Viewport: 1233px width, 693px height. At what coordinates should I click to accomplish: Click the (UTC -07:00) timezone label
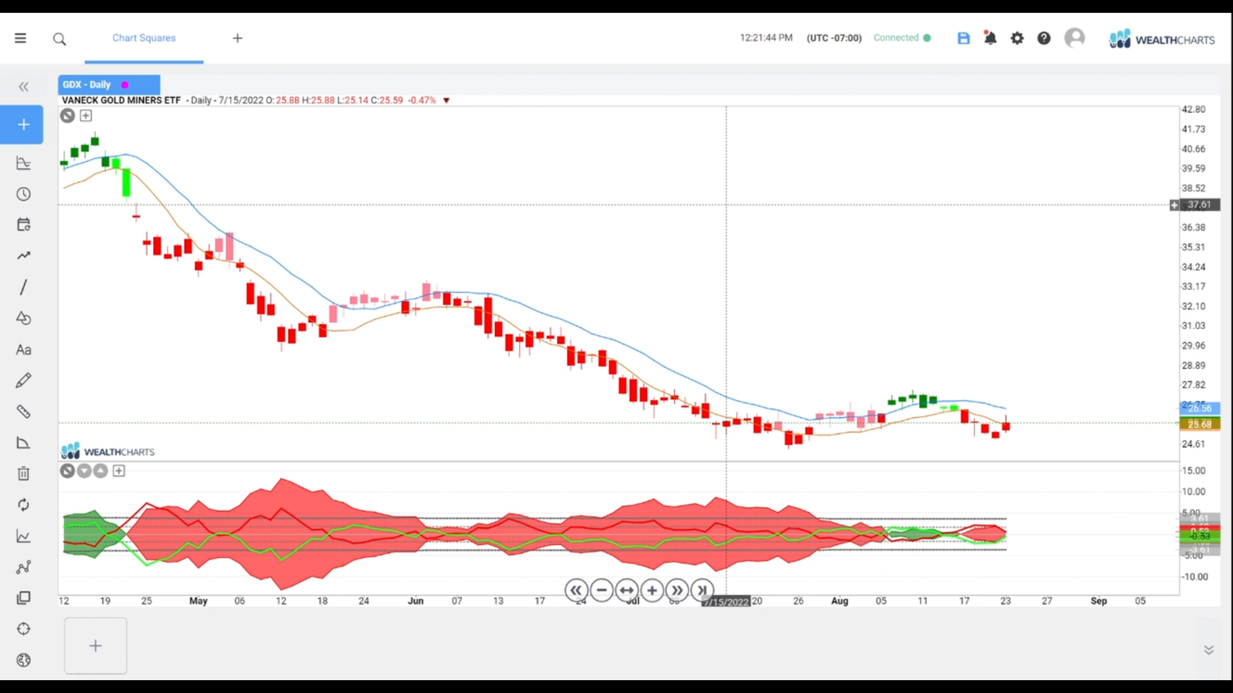(x=834, y=38)
